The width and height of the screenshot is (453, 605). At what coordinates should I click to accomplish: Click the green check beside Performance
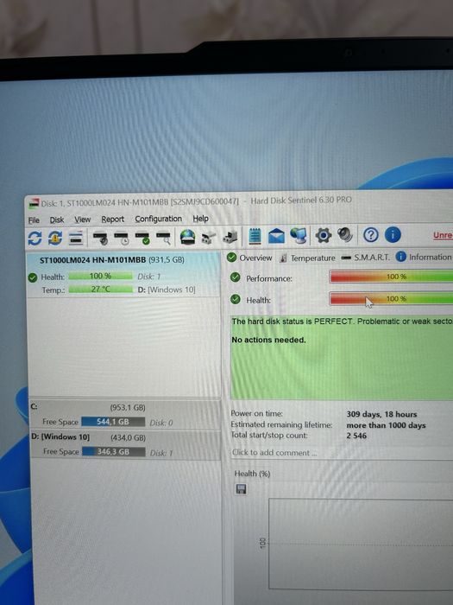pyautogui.click(x=235, y=277)
